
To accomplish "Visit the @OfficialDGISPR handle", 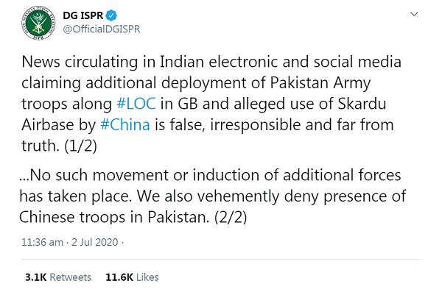I will pos(102,29).
